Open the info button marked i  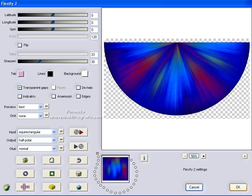144,158
